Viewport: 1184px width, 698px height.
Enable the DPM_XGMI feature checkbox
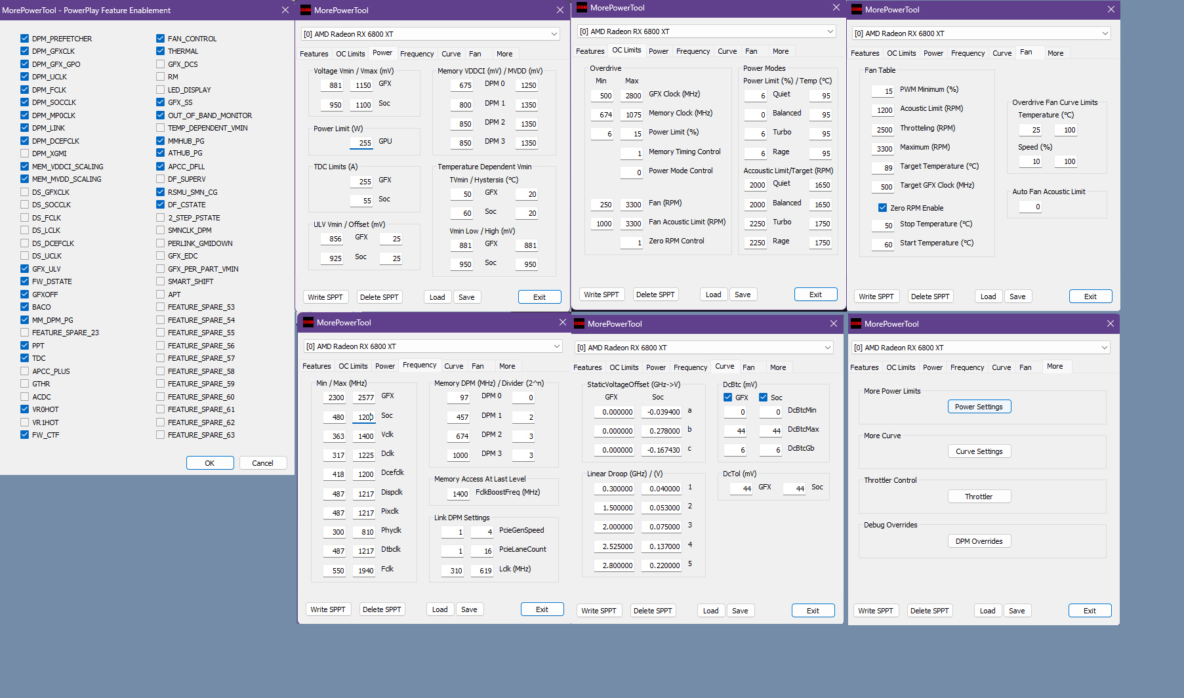[x=24, y=154]
